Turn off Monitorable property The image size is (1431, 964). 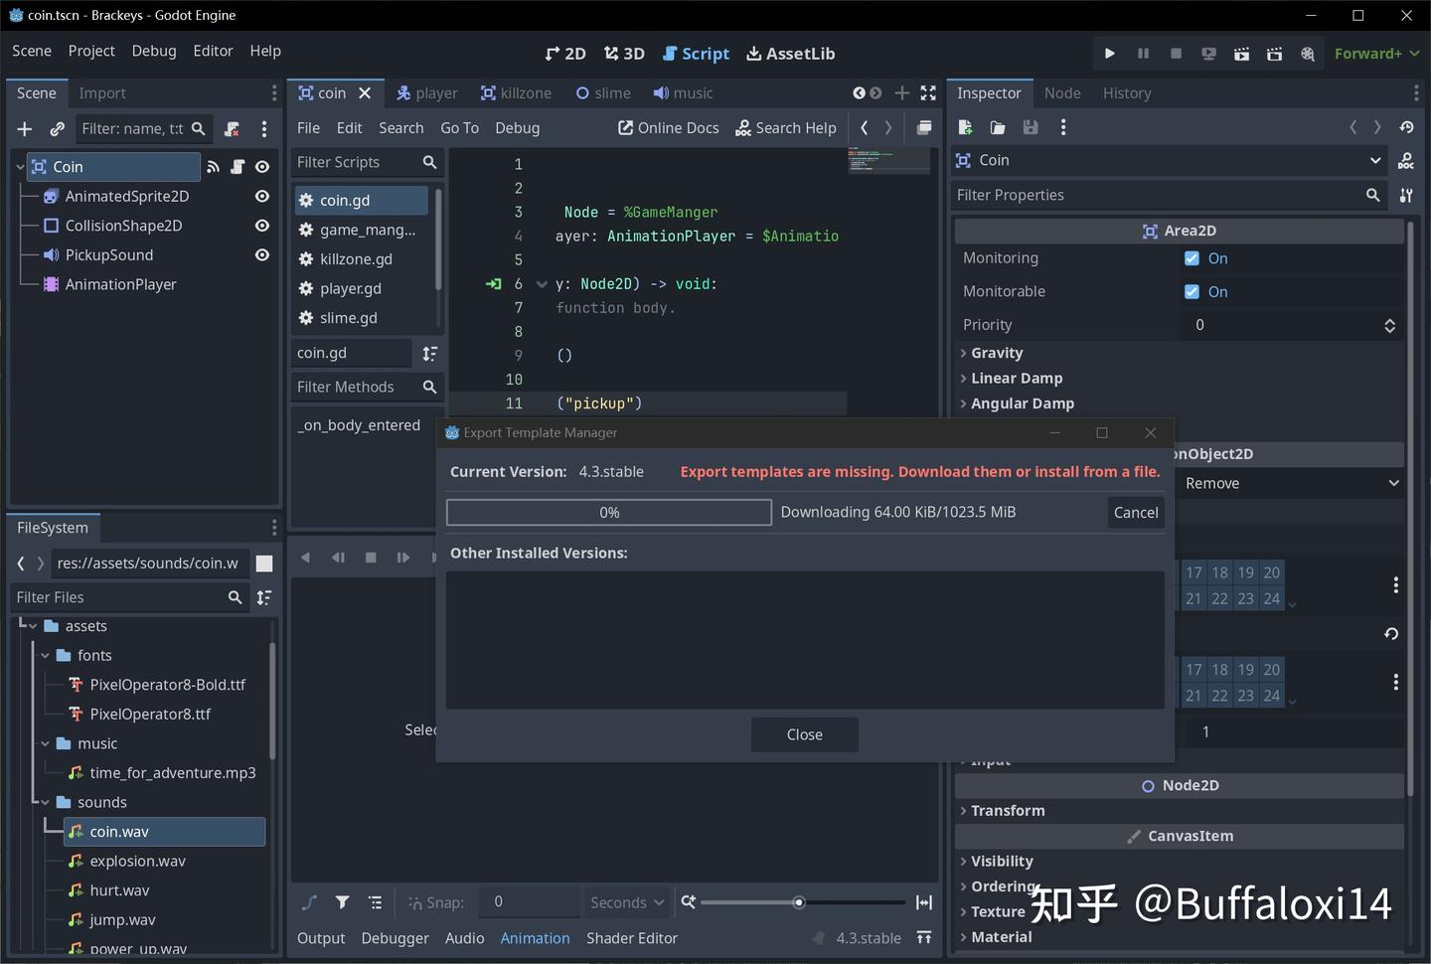pyautogui.click(x=1191, y=291)
